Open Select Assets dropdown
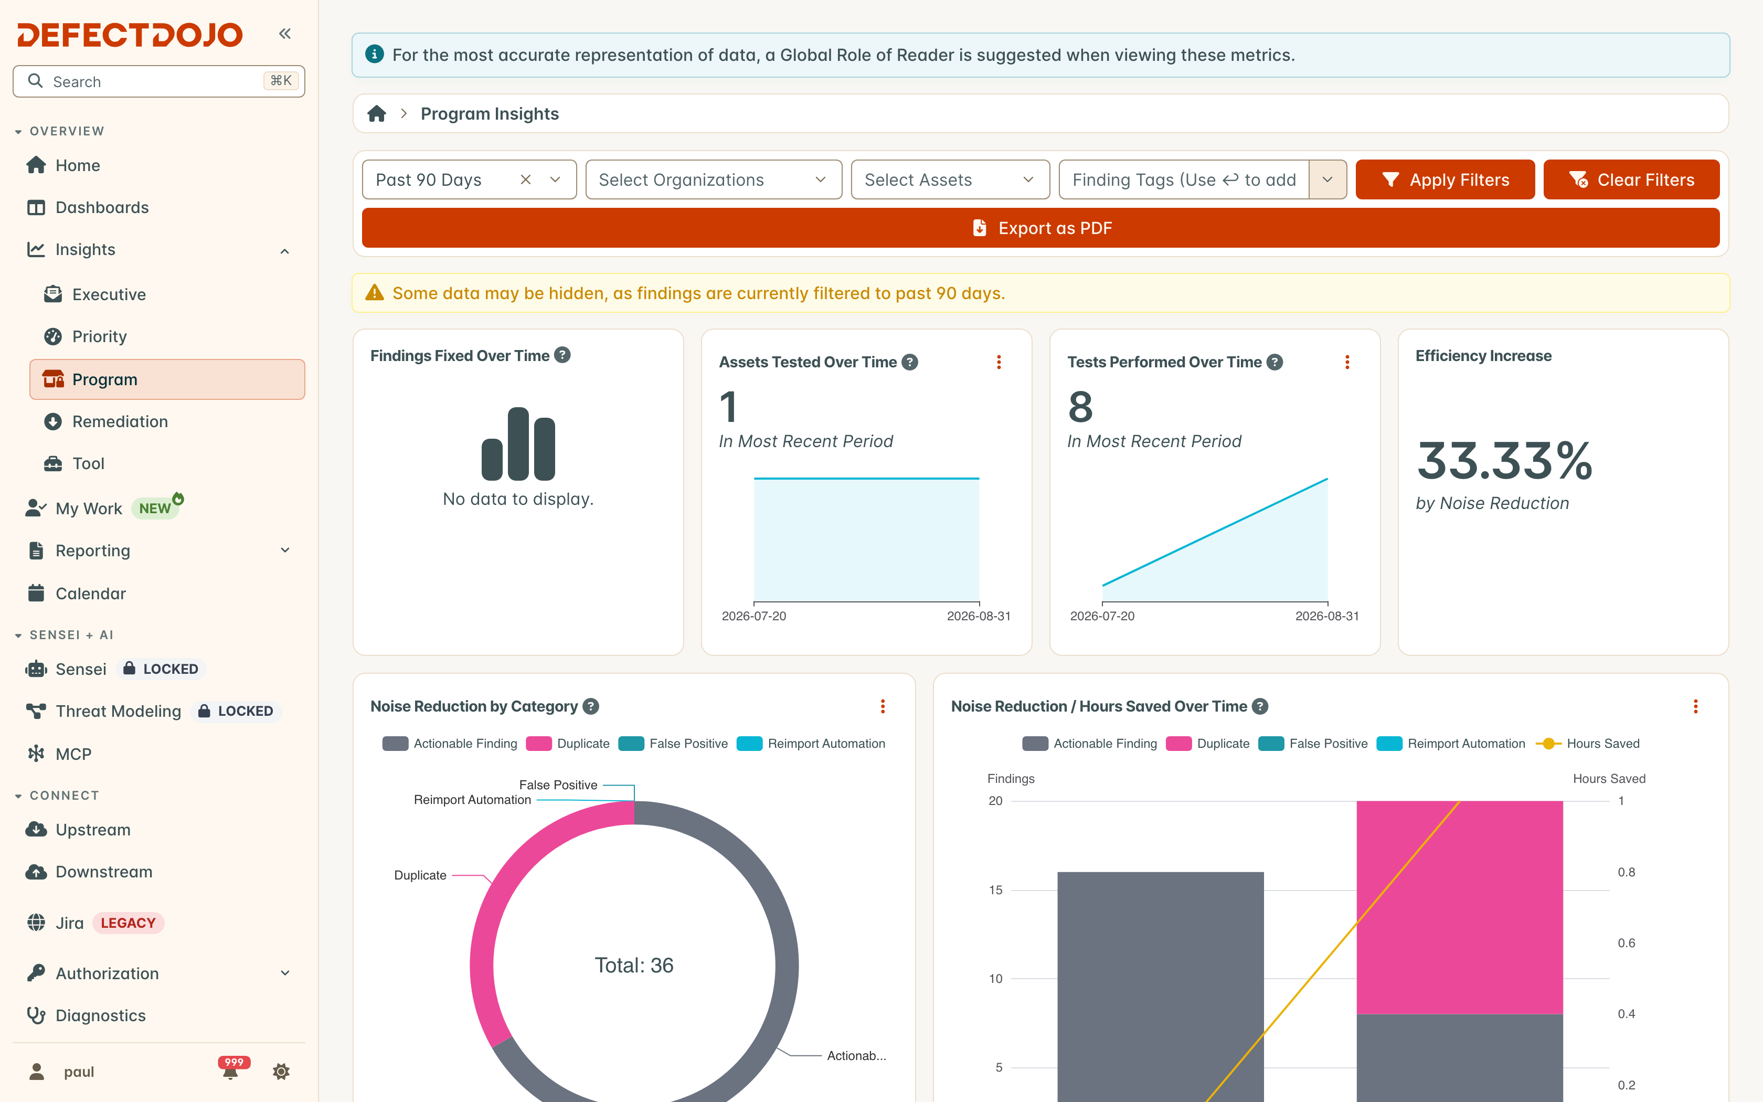 click(x=950, y=179)
